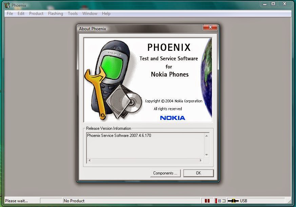Click the connection mode status icon
The width and height of the screenshot is (296, 207).
(x=220, y=201)
